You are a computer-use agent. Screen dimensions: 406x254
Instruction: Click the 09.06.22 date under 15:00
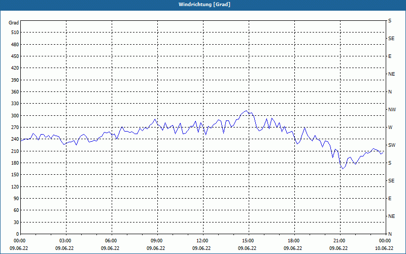click(247, 248)
